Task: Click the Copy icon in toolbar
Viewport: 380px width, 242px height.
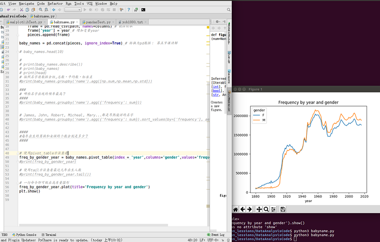Action: [28, 10]
